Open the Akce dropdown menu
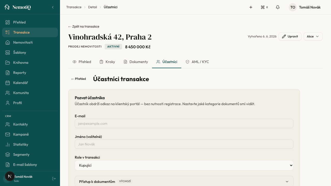This screenshot has height=186, width=331. click(313, 36)
